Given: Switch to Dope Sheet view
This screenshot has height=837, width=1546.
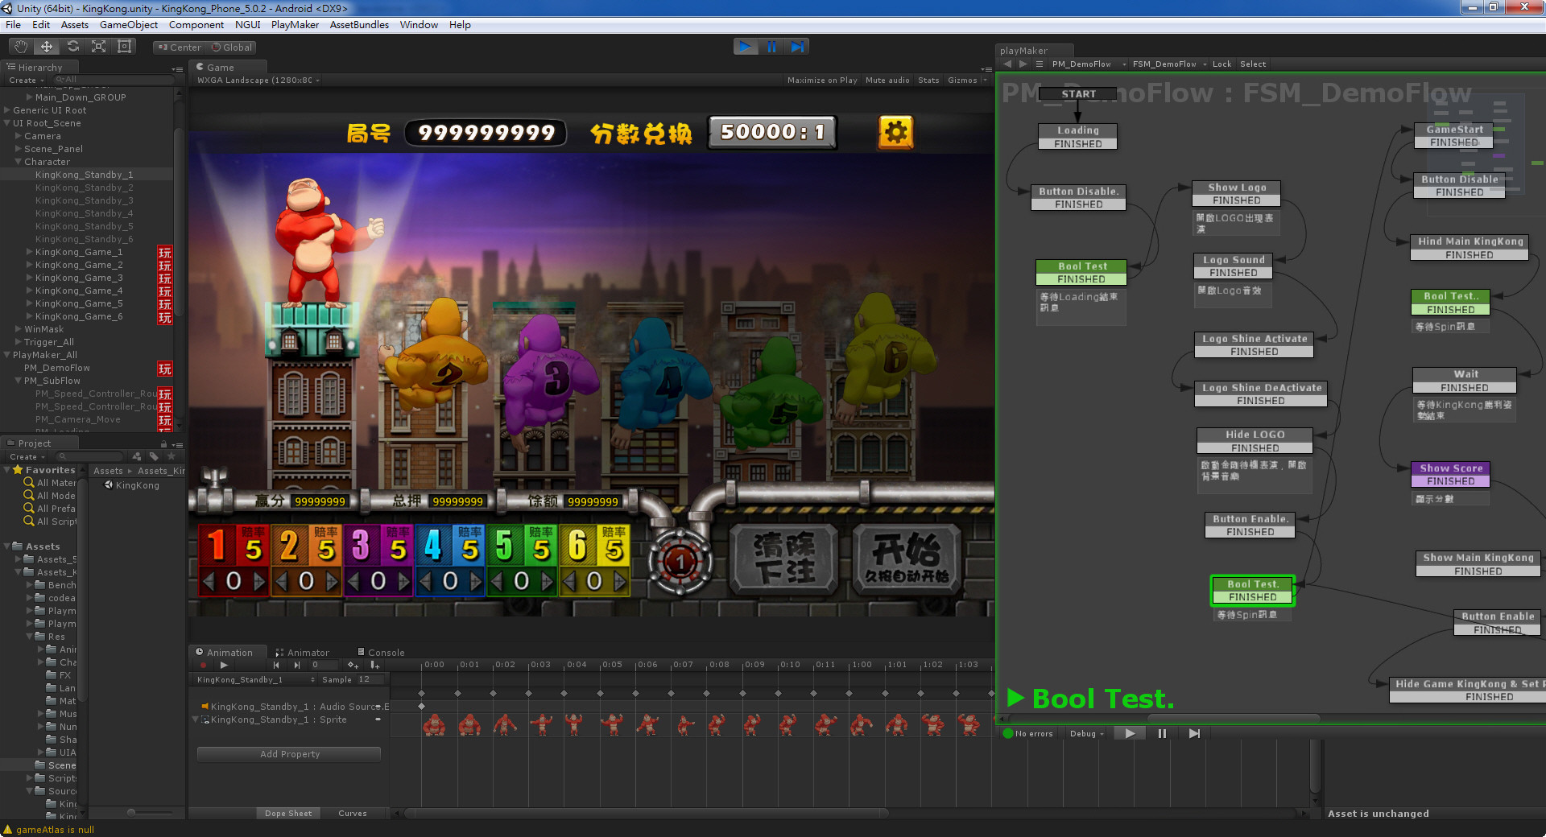Looking at the screenshot, I should click(288, 813).
